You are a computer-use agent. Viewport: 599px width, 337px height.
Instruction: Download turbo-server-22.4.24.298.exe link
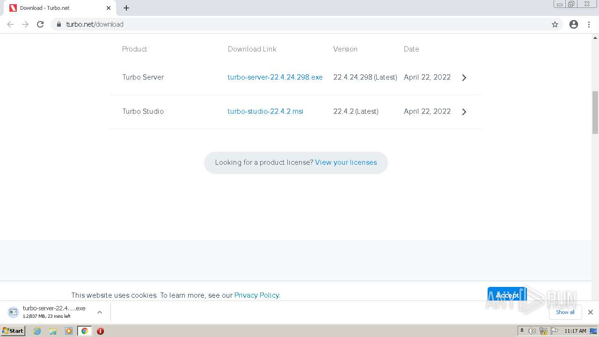(x=275, y=77)
